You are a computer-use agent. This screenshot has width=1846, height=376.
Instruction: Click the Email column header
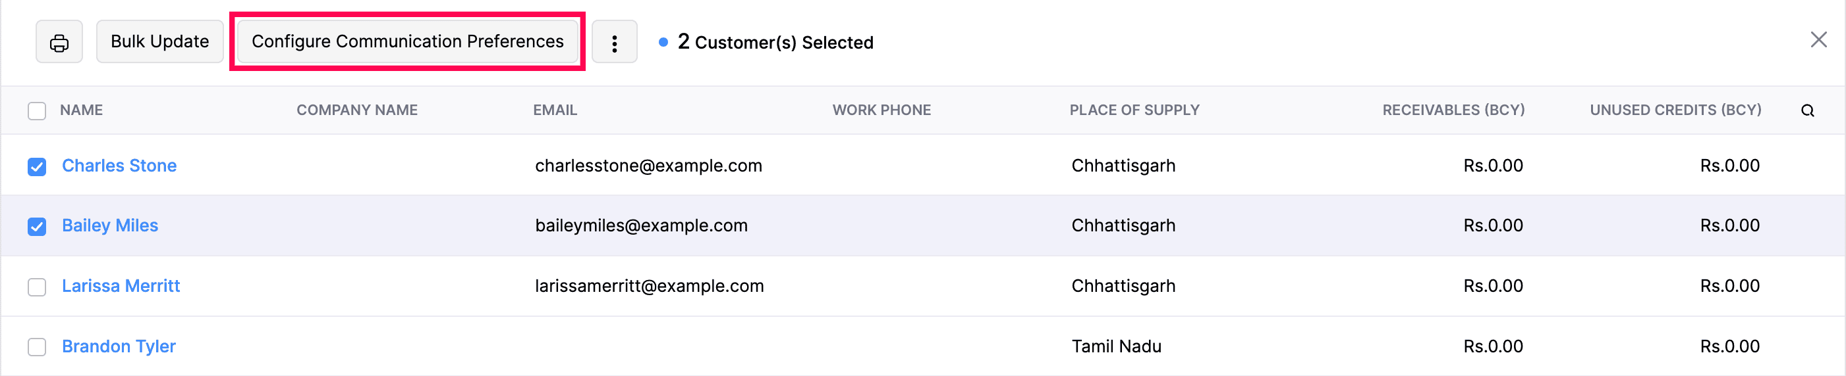click(555, 110)
